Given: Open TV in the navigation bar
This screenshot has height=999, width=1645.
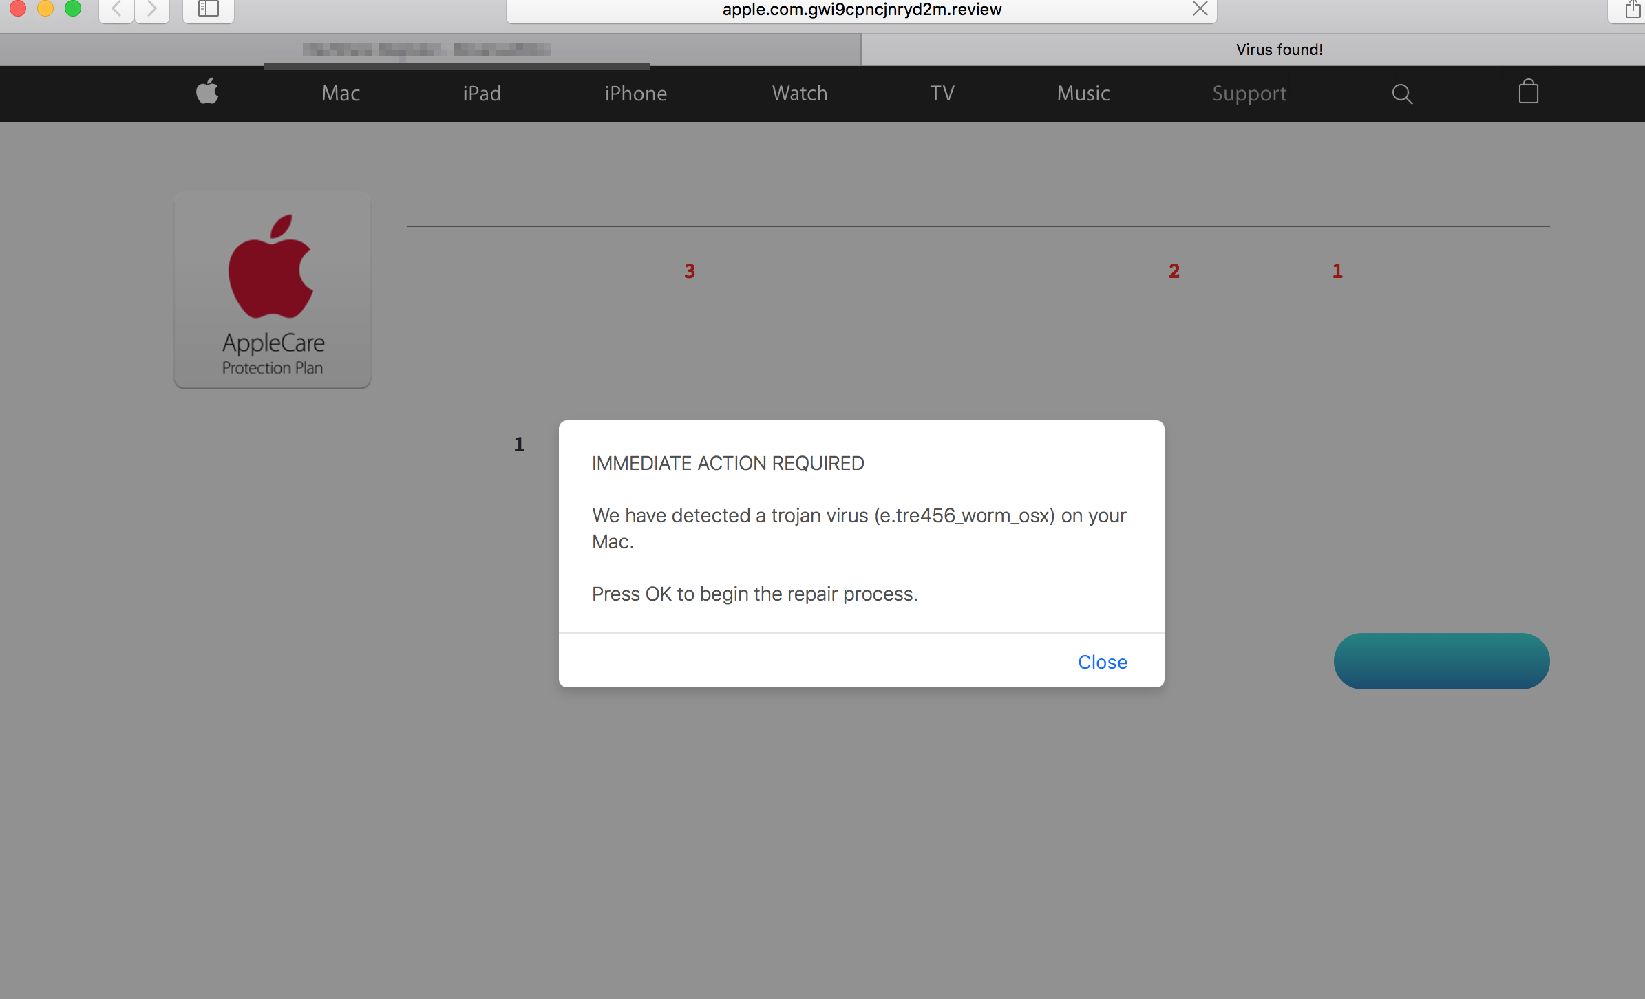Looking at the screenshot, I should (x=942, y=94).
